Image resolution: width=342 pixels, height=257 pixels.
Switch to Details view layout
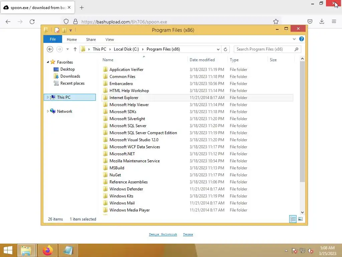pos(293,219)
